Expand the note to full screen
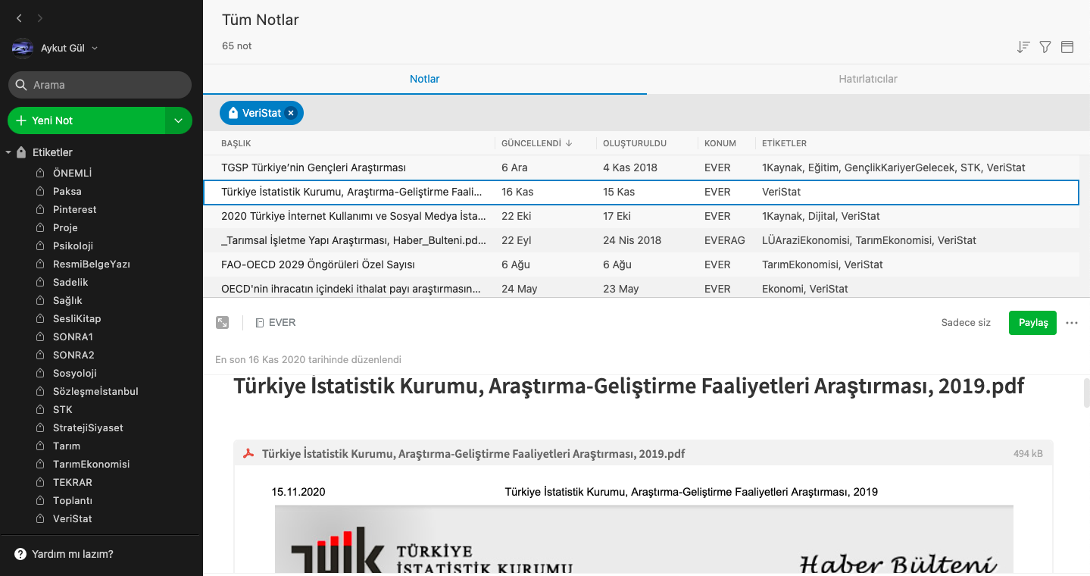The width and height of the screenshot is (1090, 576). 222,322
